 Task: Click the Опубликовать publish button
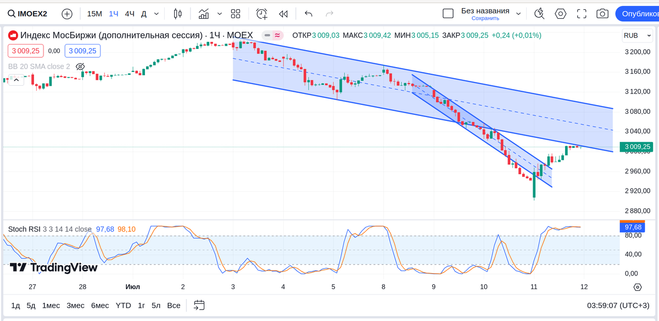pyautogui.click(x=638, y=14)
